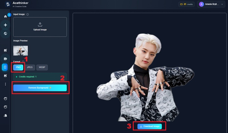Click the Input Image info icon

click(x=28, y=14)
